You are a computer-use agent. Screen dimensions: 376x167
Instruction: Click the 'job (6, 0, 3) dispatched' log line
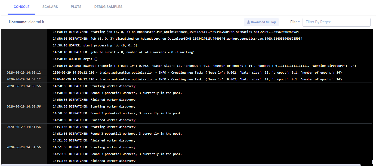[x=177, y=39]
